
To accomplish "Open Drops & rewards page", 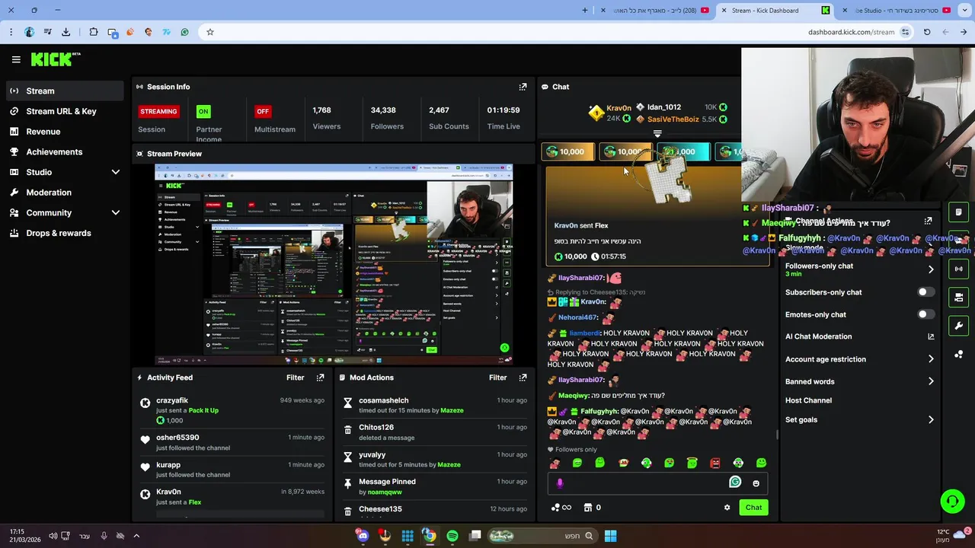I will coord(64,233).
